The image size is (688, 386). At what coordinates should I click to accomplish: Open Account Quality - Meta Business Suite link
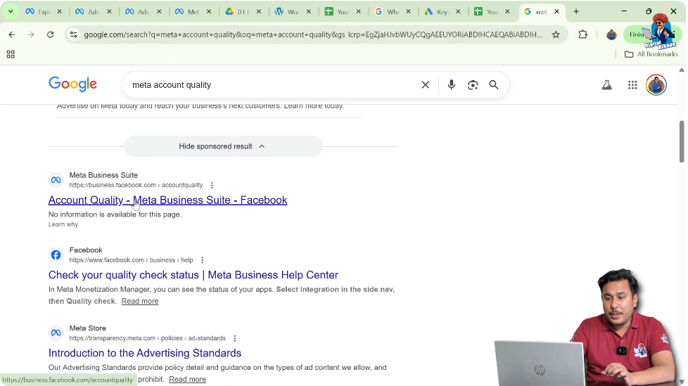point(167,200)
